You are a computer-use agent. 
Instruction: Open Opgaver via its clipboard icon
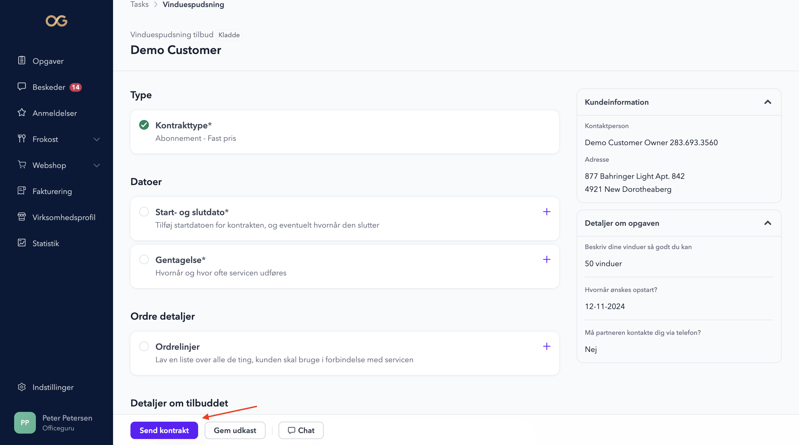(x=21, y=61)
